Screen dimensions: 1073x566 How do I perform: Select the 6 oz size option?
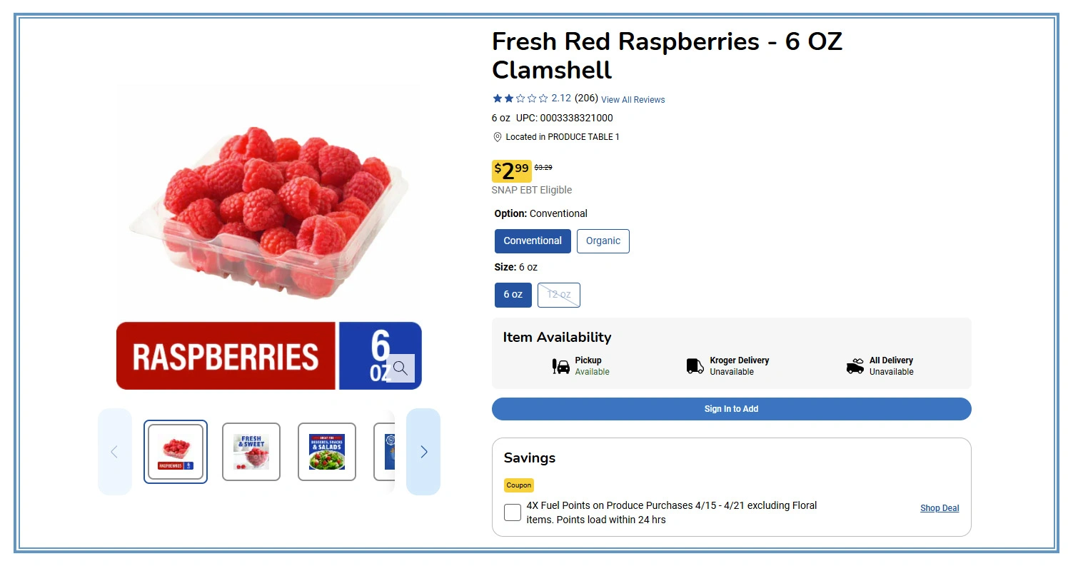(513, 294)
